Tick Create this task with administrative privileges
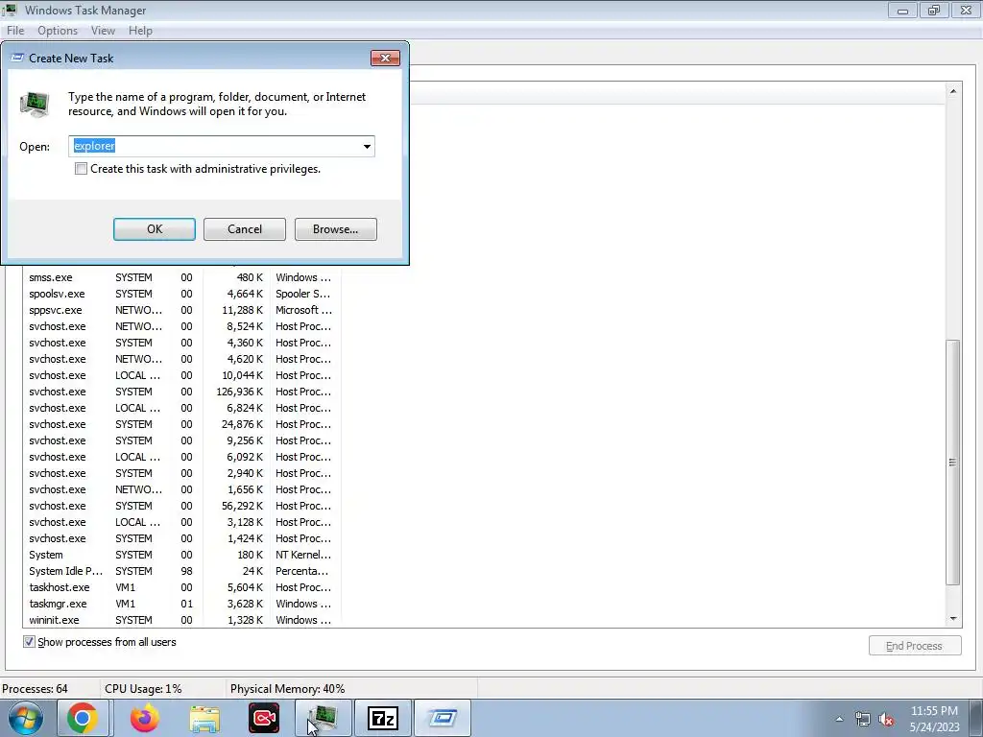983x737 pixels. coord(81,169)
